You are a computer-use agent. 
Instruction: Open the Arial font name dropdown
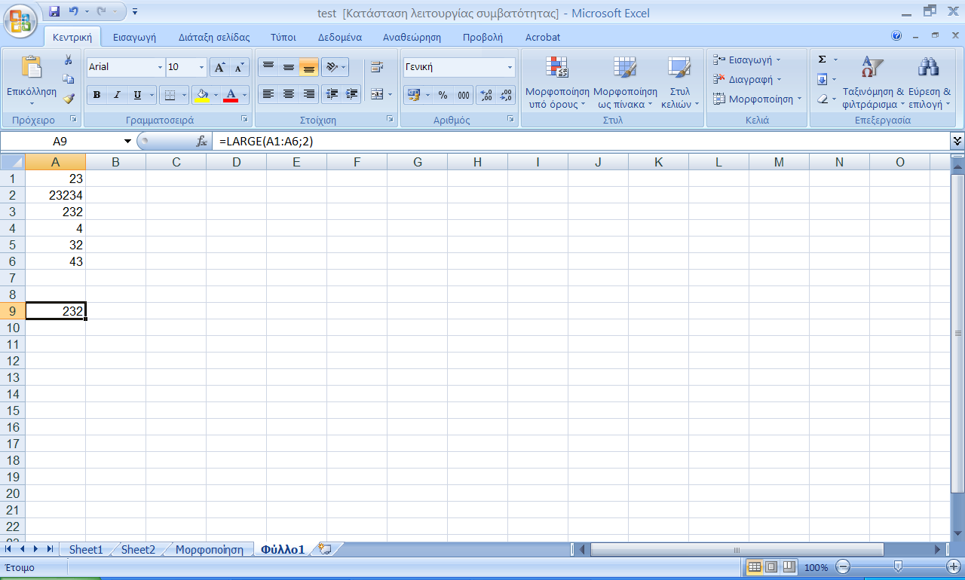[160, 67]
